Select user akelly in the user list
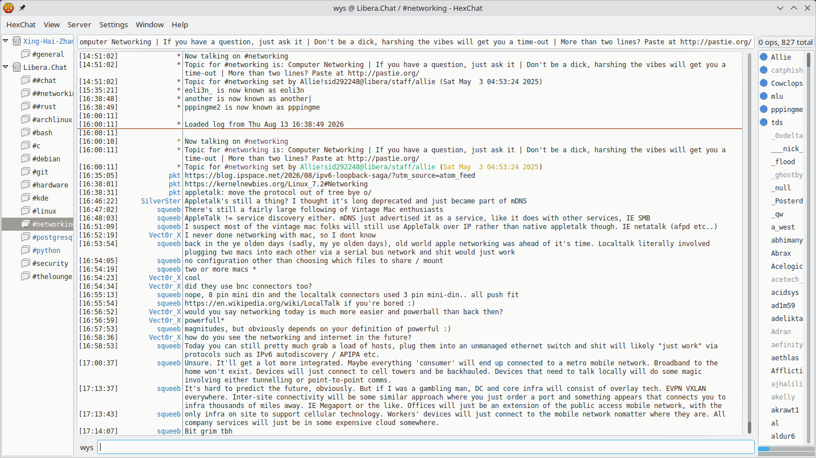The width and height of the screenshot is (816, 458). pyautogui.click(x=783, y=397)
